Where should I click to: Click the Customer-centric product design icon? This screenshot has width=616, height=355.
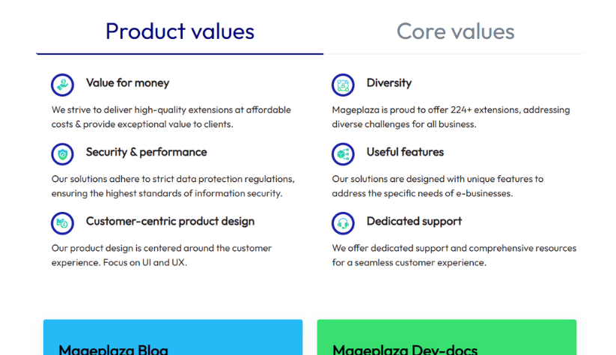pos(62,223)
